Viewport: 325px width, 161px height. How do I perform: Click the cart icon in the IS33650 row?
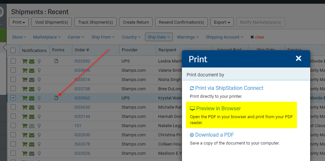click(25, 107)
